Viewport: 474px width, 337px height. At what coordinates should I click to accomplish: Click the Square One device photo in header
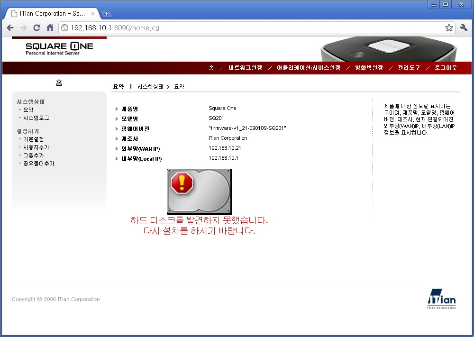[x=389, y=49]
